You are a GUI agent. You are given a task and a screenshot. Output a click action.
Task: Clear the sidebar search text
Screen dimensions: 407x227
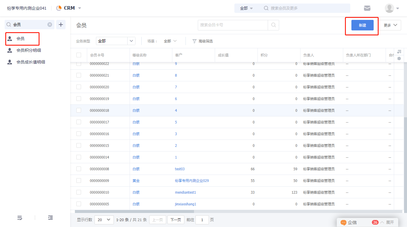click(x=50, y=25)
